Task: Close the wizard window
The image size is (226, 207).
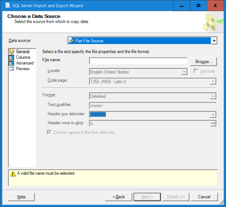Action: click(x=215, y=6)
